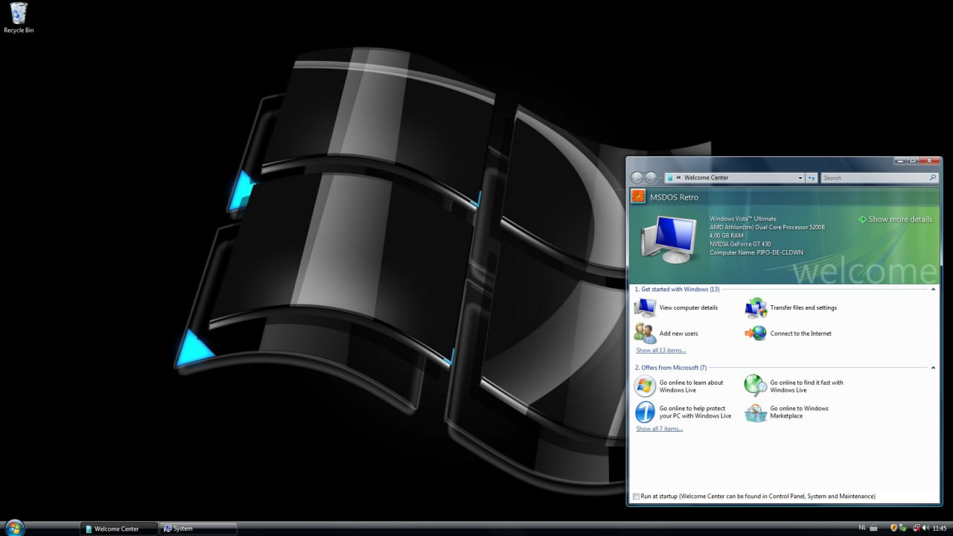Click the Windows Marketplace basket icon
Screen dimensions: 953x536
756,412
